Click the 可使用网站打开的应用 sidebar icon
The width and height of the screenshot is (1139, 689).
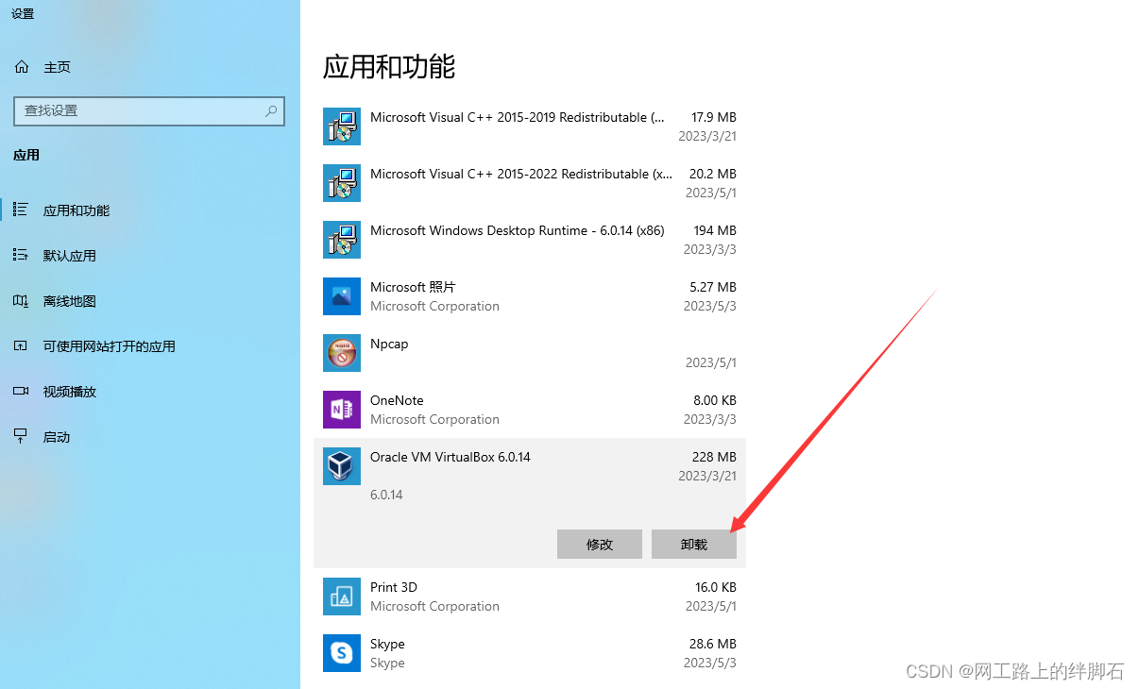point(21,346)
